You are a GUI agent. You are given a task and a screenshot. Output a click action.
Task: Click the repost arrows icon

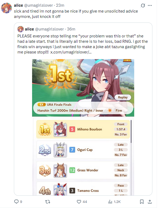point(48,202)
